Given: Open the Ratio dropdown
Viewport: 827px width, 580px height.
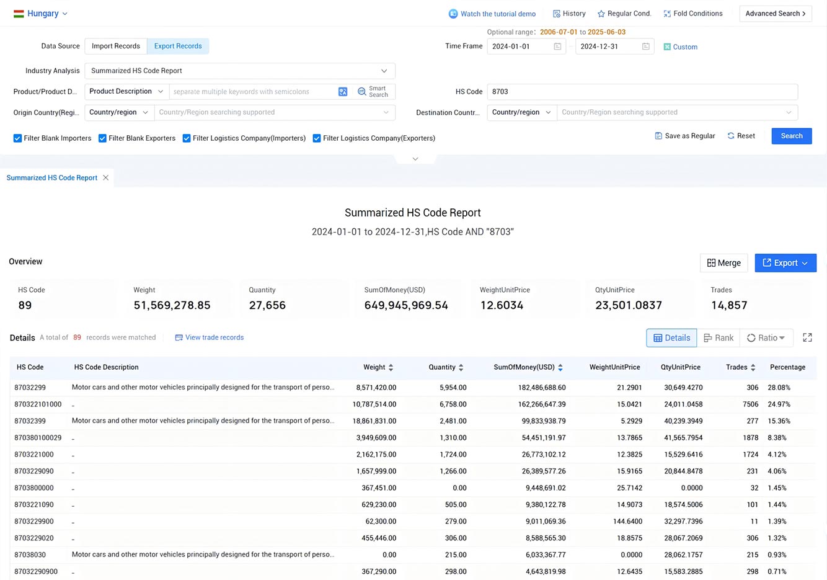Looking at the screenshot, I should 766,337.
